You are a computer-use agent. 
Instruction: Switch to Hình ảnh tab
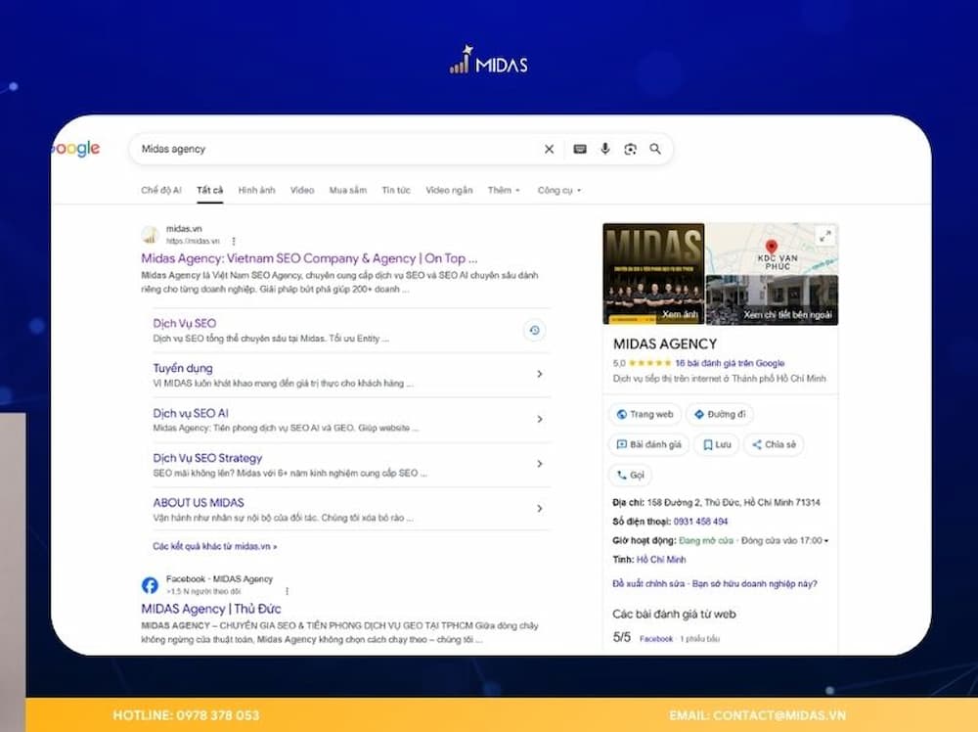point(256,190)
